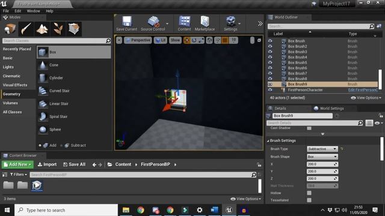Select the Foliage mode icon

coord(58,29)
